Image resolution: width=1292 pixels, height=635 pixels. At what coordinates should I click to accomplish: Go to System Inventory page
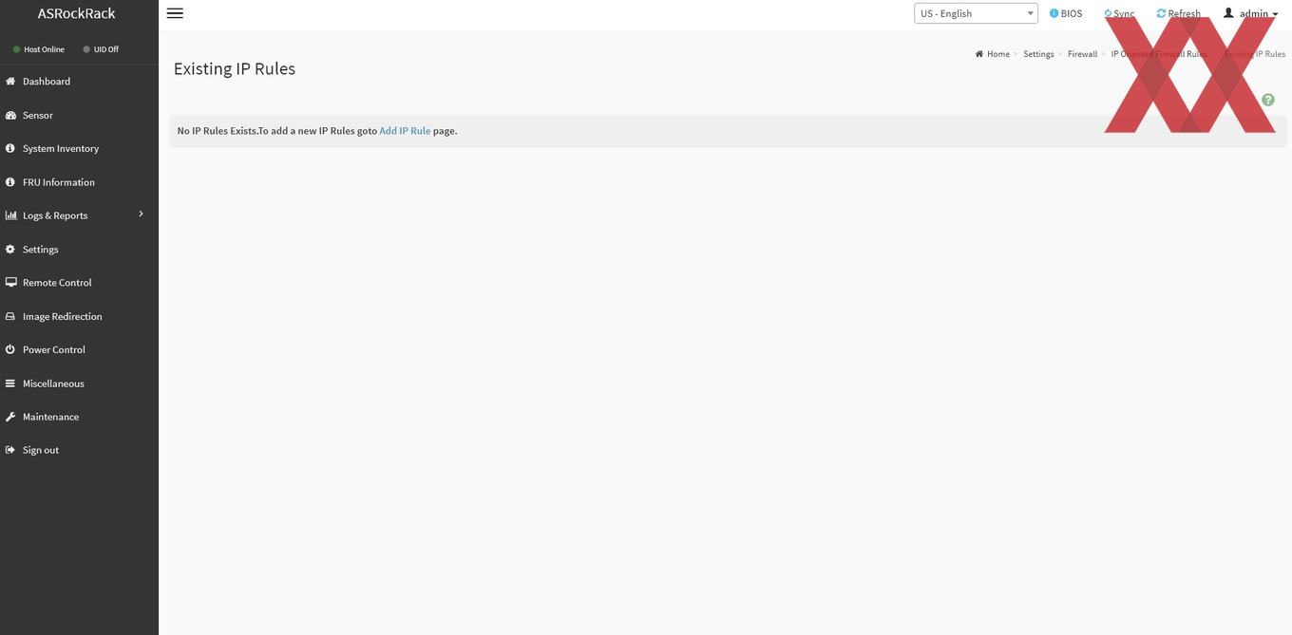tap(61, 149)
